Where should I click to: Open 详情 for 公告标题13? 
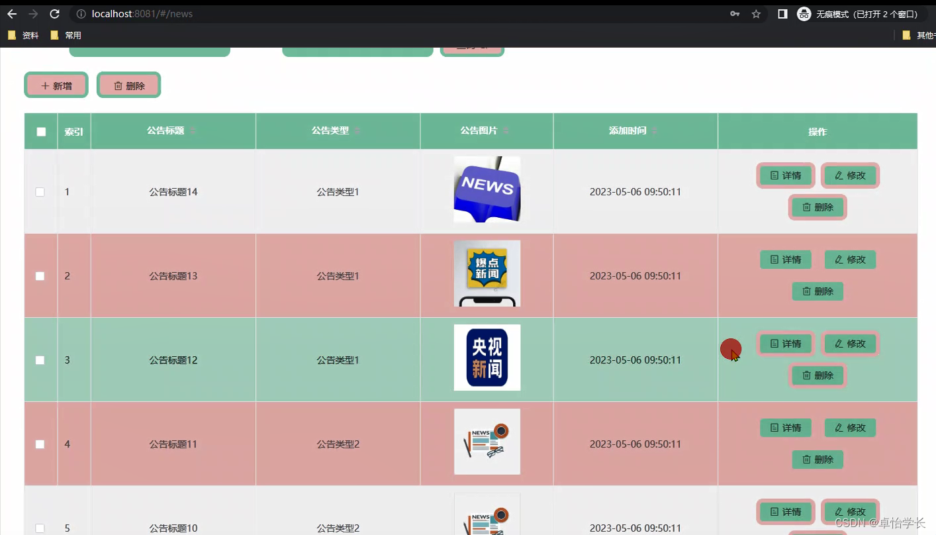tap(786, 260)
